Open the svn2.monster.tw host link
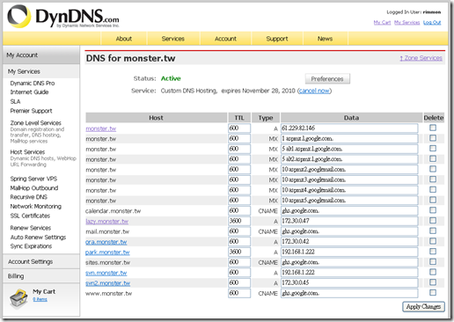The width and height of the screenshot is (454, 322). tap(107, 283)
